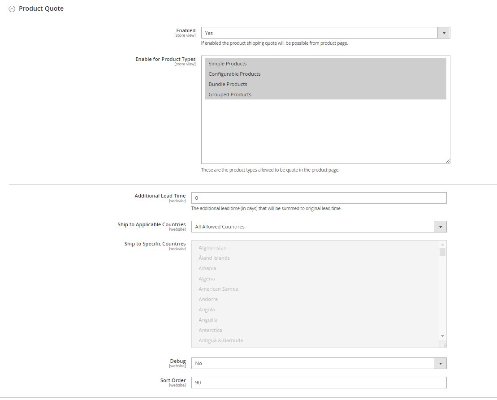The image size is (497, 400).
Task: Click the Product Quote heading
Action: pyautogui.click(x=41, y=9)
